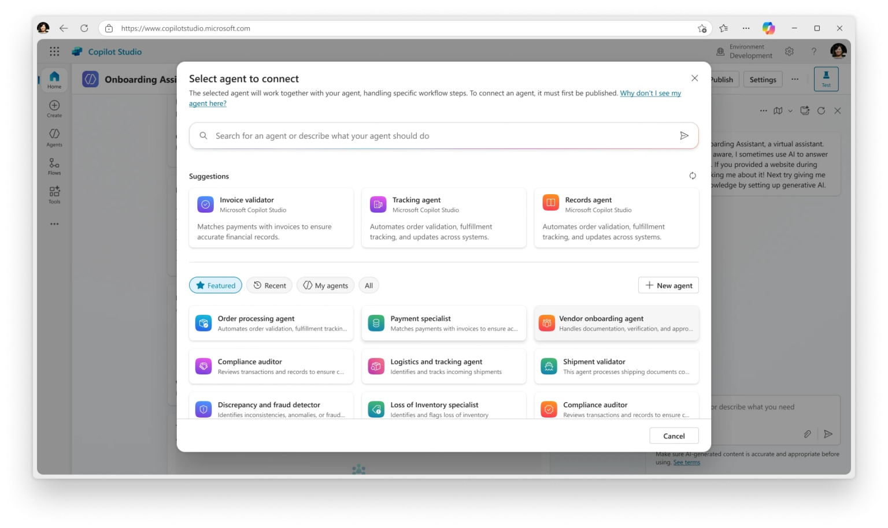The height and width of the screenshot is (528, 888).
Task: Refresh the Suggestions list
Action: click(x=693, y=176)
